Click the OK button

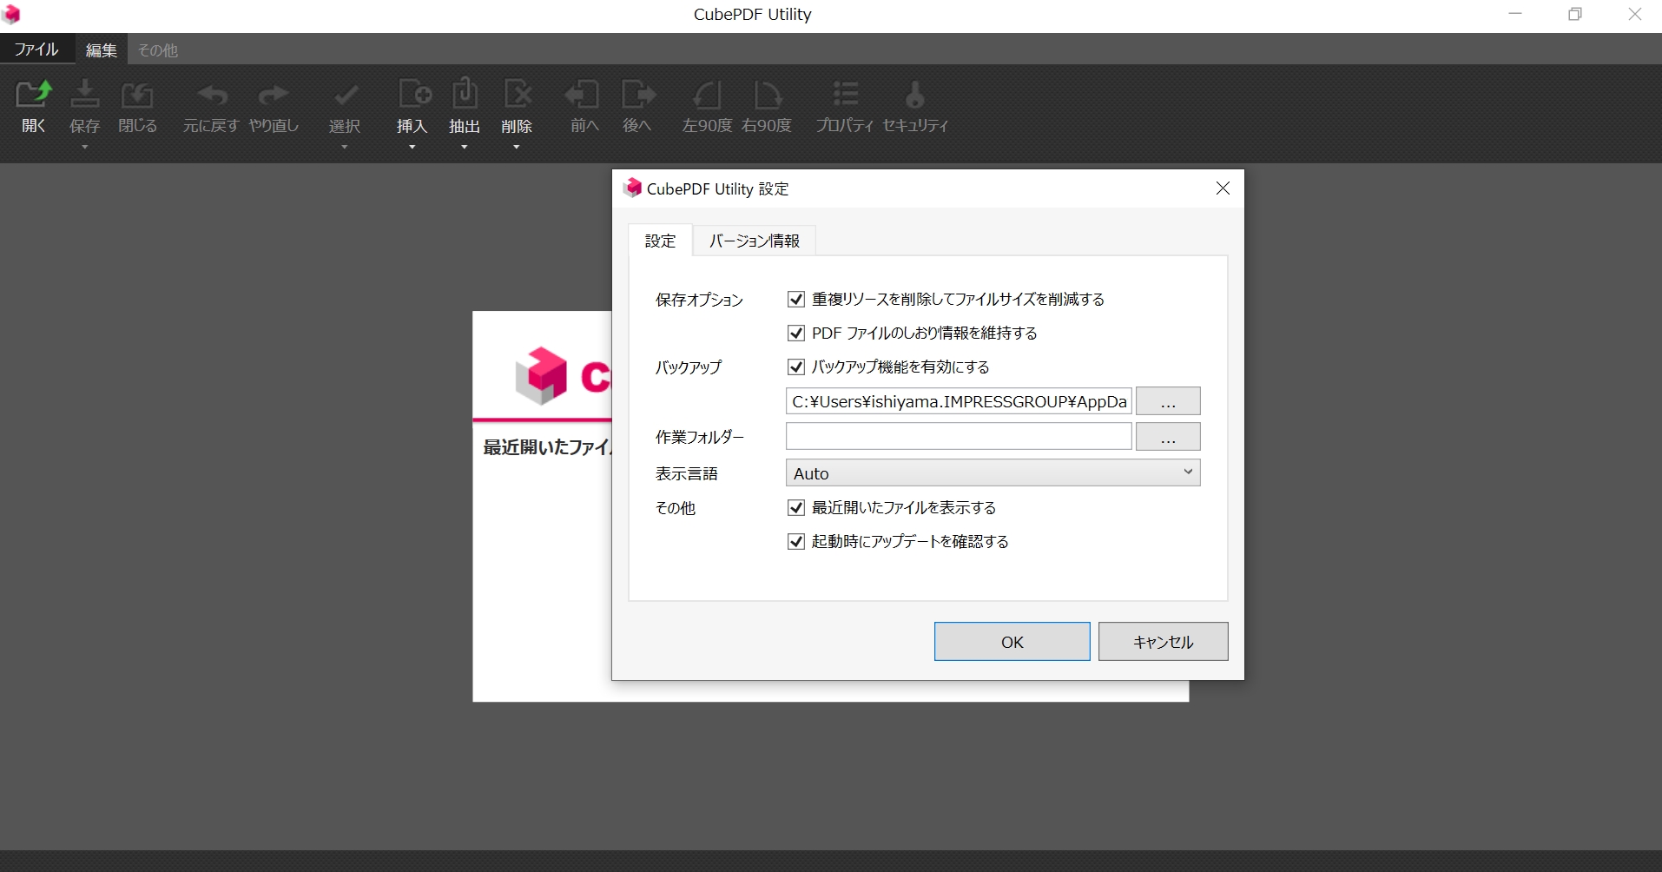pyautogui.click(x=1012, y=642)
